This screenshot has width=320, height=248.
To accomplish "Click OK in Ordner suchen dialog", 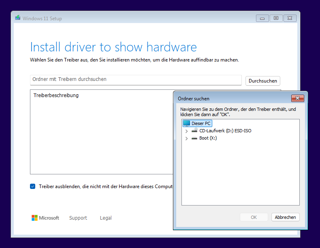I will (x=254, y=217).
